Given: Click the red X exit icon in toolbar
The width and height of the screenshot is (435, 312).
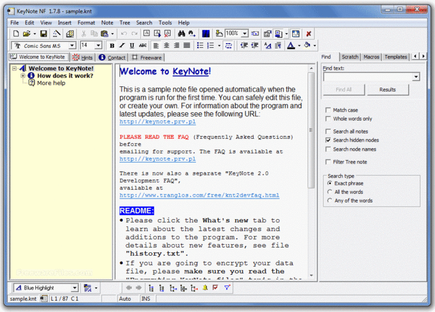Looking at the screenshot, I should (309, 34).
